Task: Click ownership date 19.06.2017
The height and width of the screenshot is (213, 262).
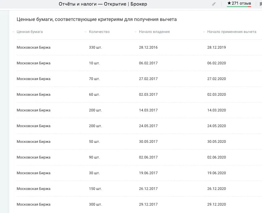Action: [x=148, y=173]
